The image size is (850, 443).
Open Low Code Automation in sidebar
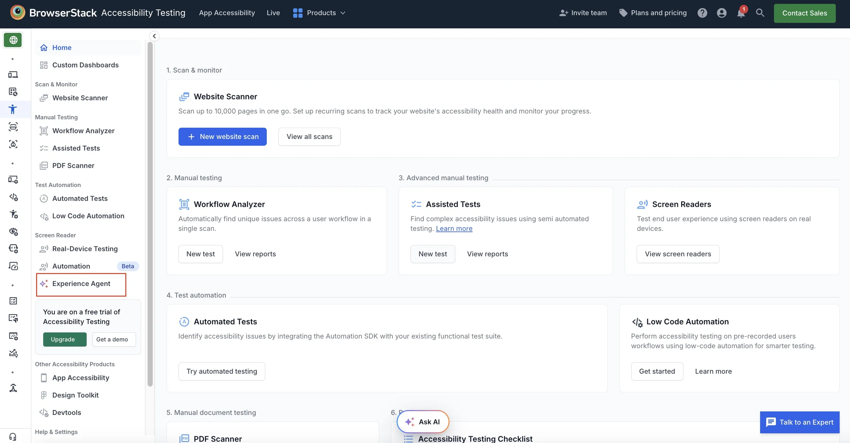[88, 216]
